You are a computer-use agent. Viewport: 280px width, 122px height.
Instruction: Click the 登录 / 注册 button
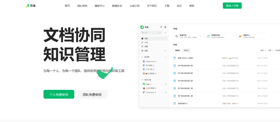pyautogui.click(x=232, y=6)
